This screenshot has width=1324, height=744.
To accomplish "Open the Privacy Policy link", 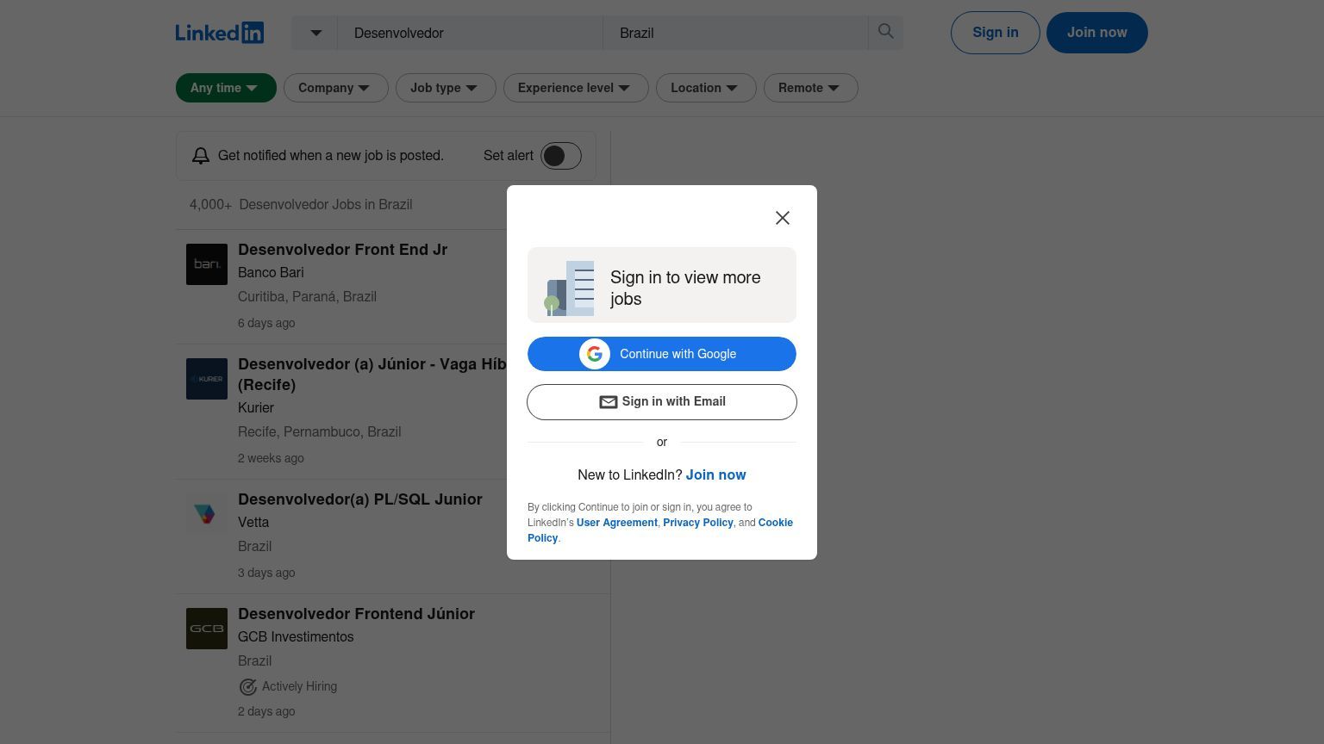I will [698, 523].
